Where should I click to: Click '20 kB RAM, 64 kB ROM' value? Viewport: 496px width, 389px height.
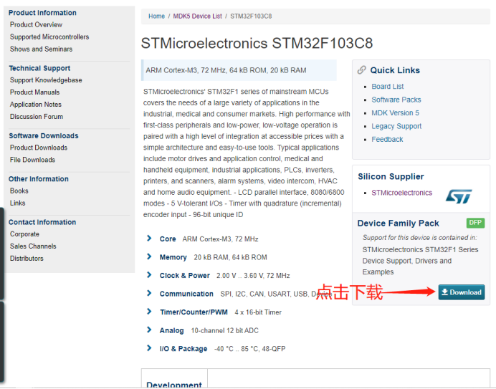click(x=230, y=257)
